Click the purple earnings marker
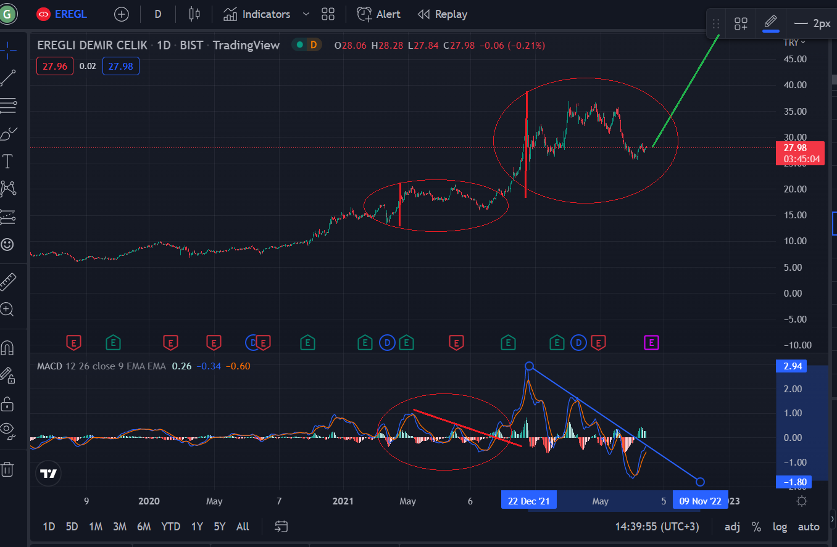The width and height of the screenshot is (837, 547). pos(652,342)
